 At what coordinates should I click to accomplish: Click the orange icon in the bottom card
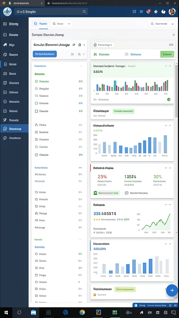[94, 295]
